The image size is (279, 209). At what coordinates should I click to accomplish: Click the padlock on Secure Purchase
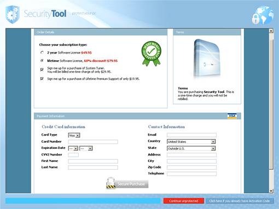click(x=111, y=183)
